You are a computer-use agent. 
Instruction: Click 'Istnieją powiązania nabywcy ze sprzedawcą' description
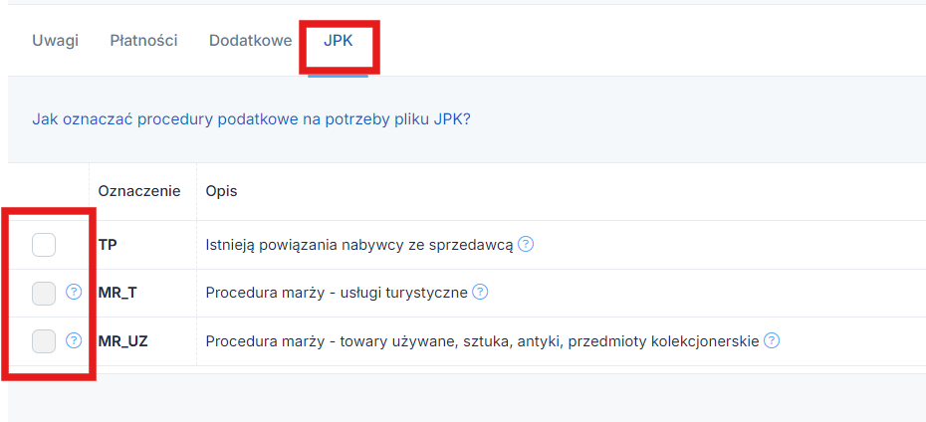point(359,245)
